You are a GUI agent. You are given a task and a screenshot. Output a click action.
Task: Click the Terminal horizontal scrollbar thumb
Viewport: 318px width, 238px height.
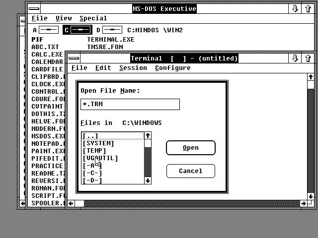pyautogui.click(x=79, y=203)
